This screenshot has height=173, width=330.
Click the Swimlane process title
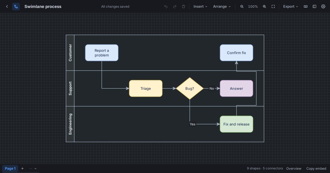43,7
